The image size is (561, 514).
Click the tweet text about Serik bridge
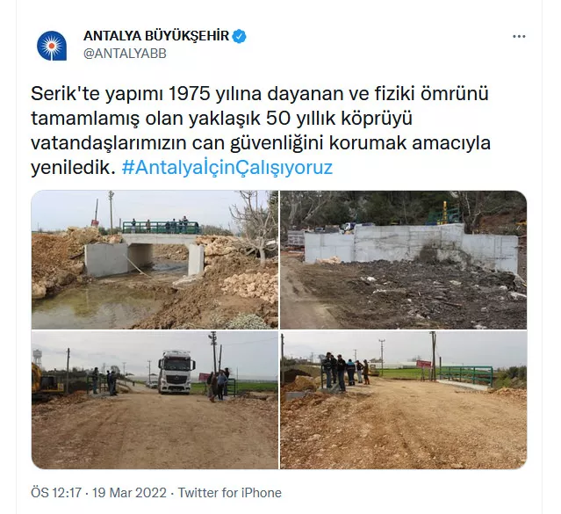click(261, 130)
